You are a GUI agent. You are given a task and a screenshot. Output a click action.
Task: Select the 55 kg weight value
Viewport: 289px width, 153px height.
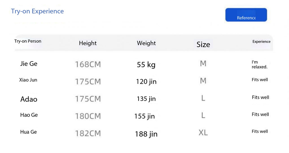[146, 65]
